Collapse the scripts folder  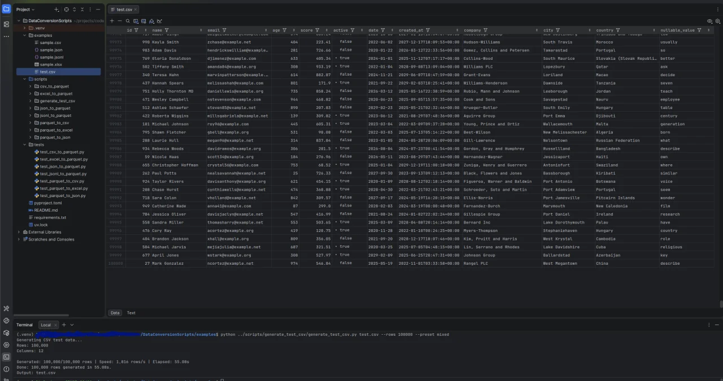[x=24, y=79]
